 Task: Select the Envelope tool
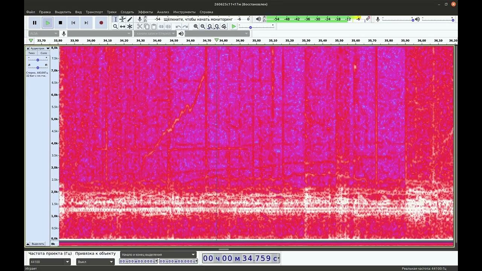[x=122, y=19]
